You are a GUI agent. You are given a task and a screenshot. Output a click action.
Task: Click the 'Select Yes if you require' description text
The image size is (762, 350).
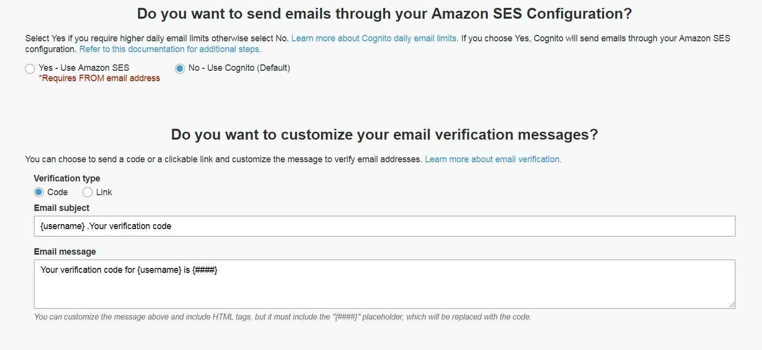157,38
